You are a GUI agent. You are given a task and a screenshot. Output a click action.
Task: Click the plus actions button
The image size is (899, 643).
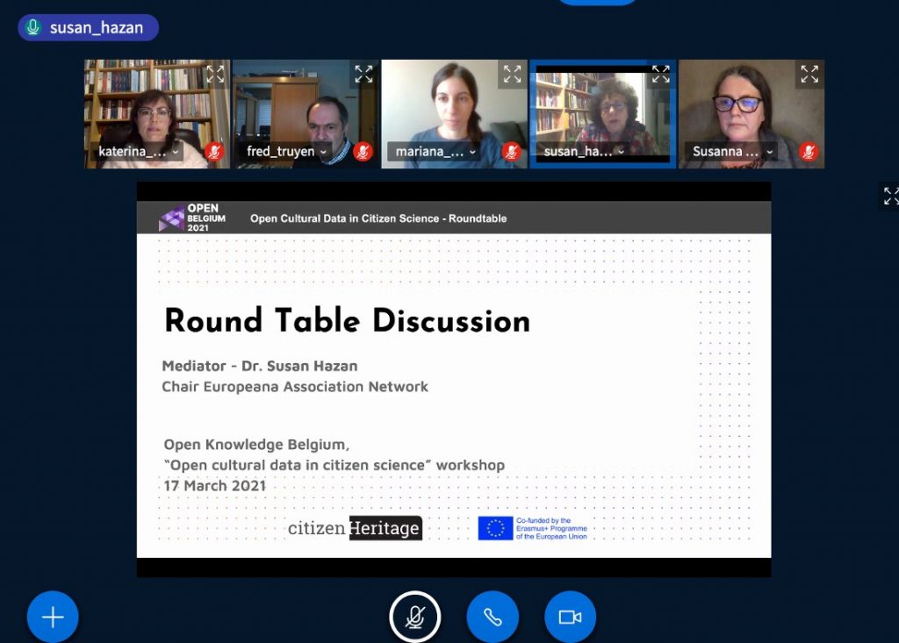(53, 617)
